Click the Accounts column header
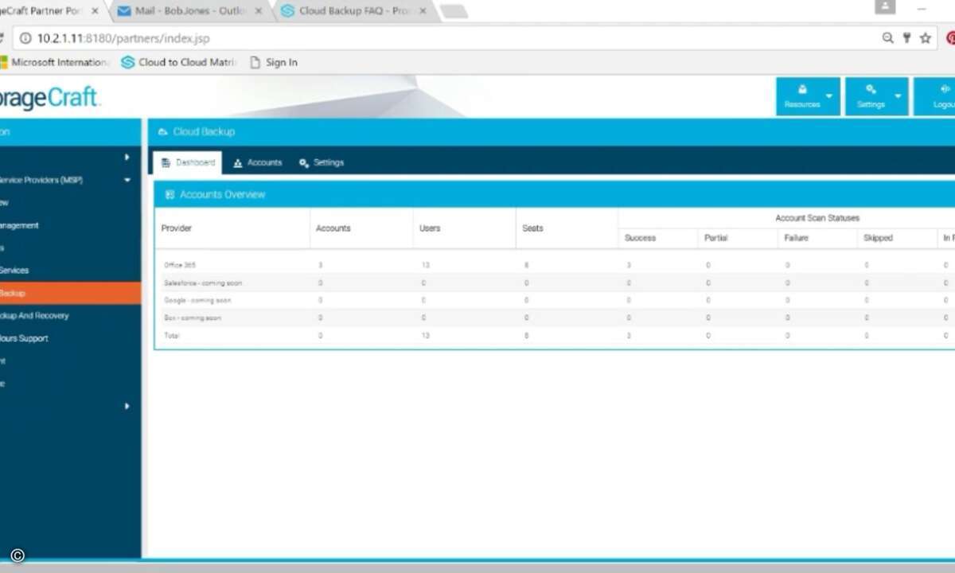This screenshot has height=573, width=955. (333, 228)
